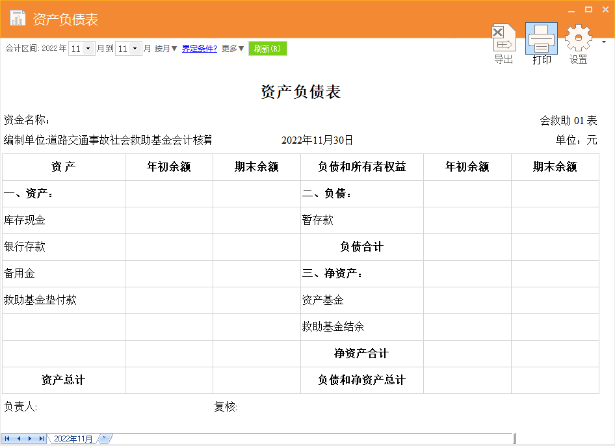
Task: Open small arrow next to 设置 toolbar
Action: pos(603,42)
